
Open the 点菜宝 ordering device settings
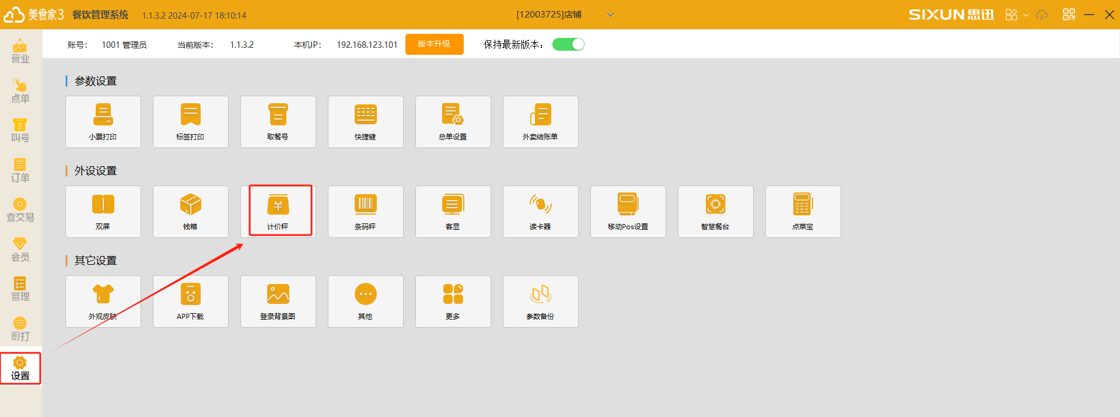click(803, 212)
